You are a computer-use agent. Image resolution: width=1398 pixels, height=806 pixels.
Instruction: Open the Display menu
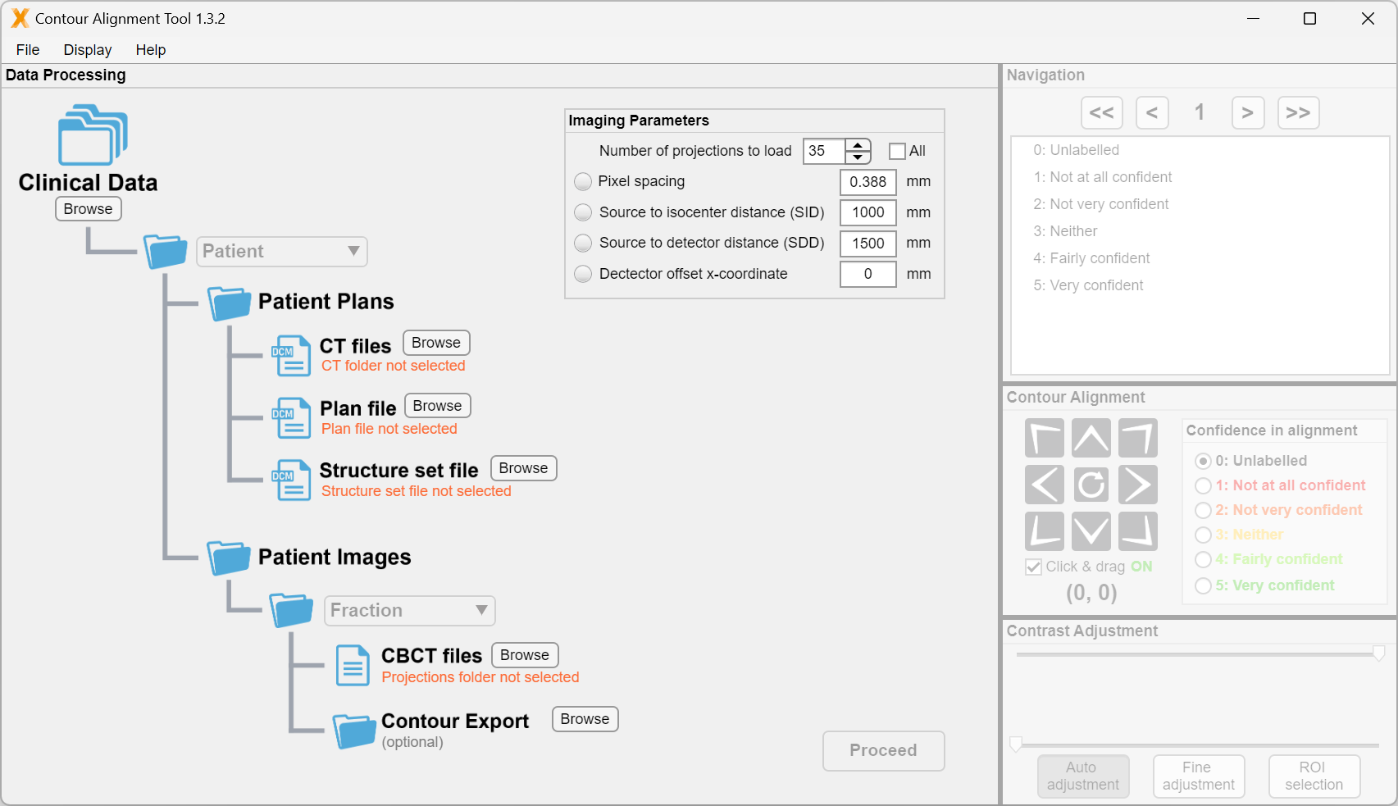click(x=87, y=49)
